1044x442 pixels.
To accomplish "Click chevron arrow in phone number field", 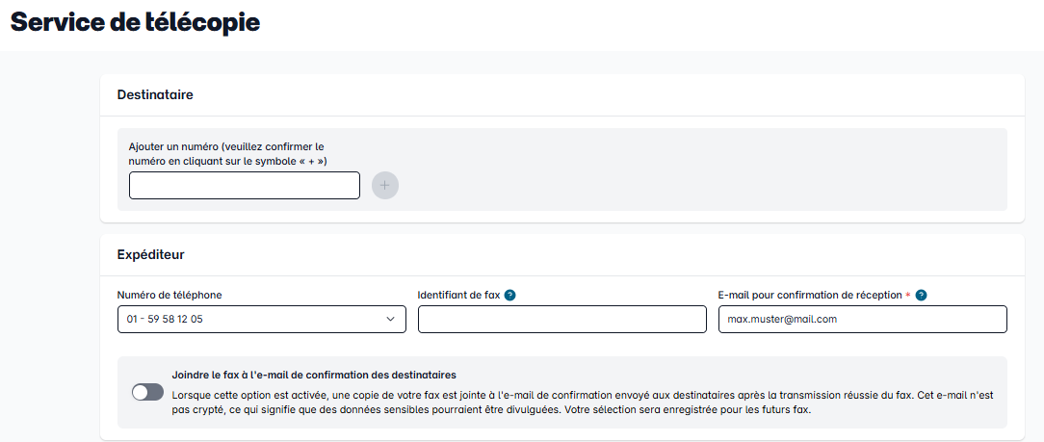I will tap(390, 320).
